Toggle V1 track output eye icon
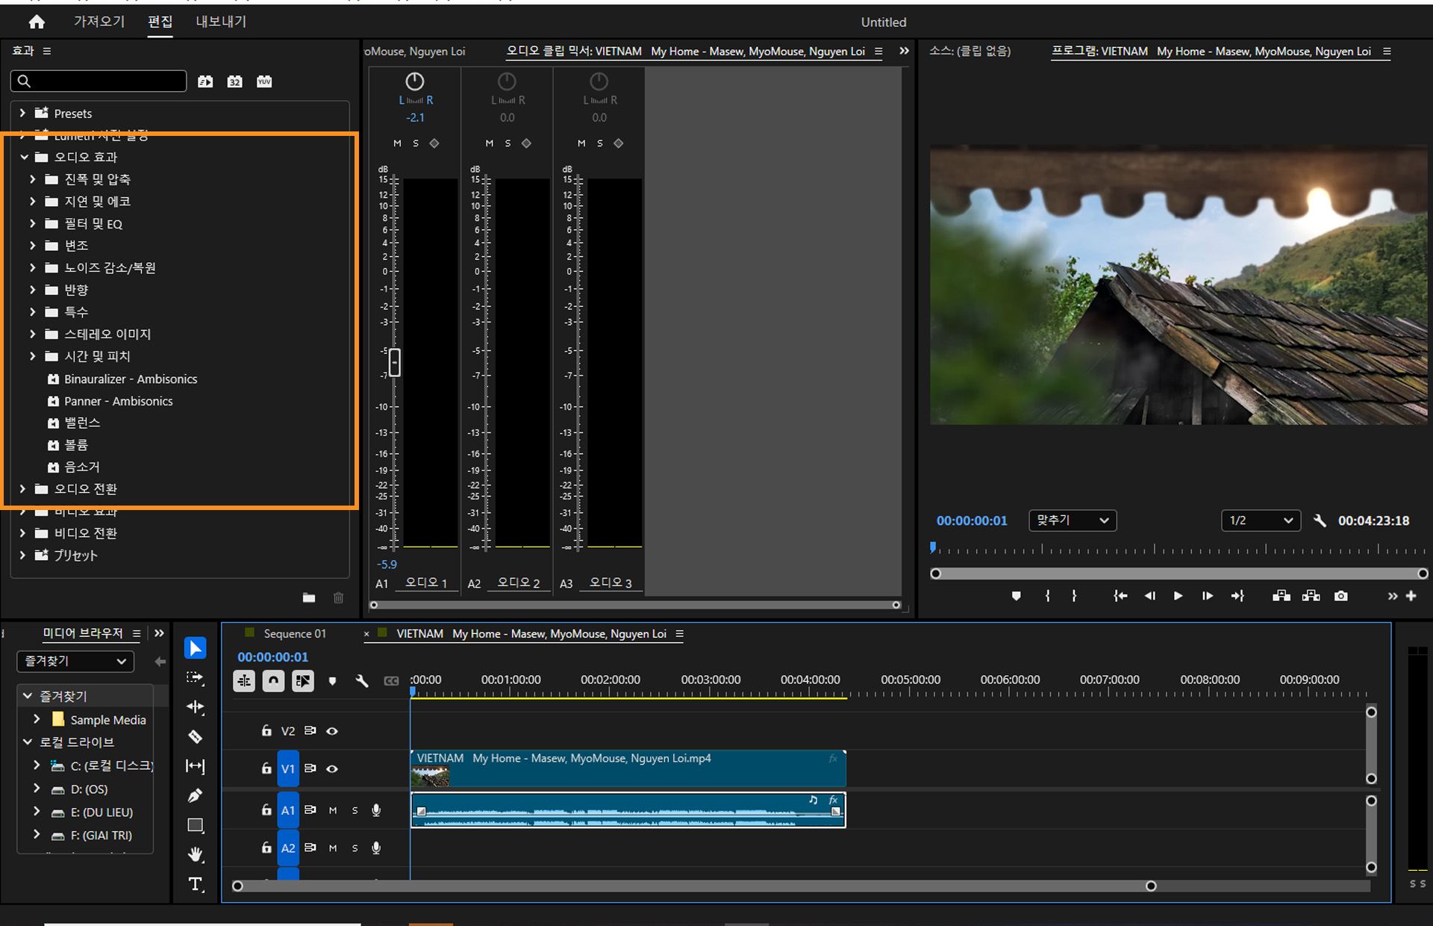Viewport: 1433px width, 926px height. tap(332, 768)
